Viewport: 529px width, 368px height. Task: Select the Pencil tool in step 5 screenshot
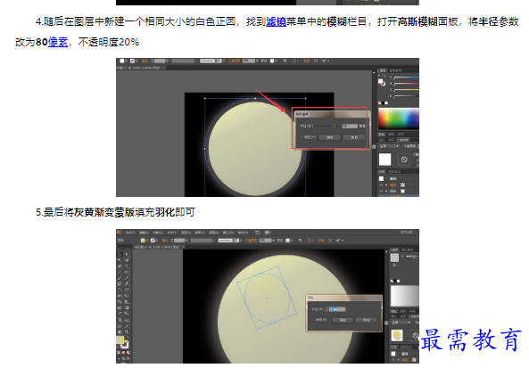pyautogui.click(x=127, y=278)
